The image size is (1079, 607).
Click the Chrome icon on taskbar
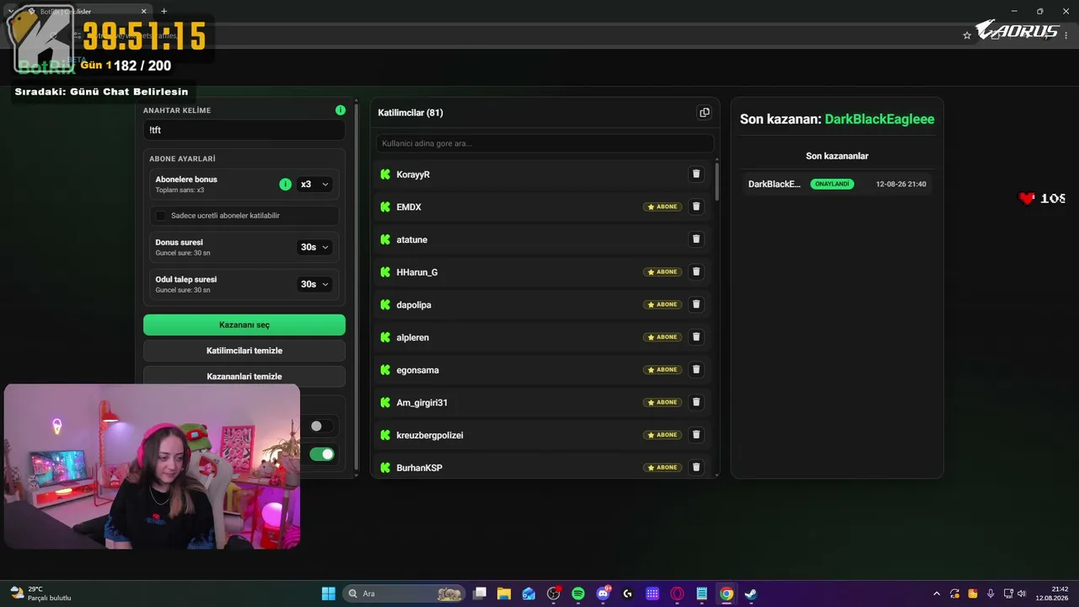[726, 594]
